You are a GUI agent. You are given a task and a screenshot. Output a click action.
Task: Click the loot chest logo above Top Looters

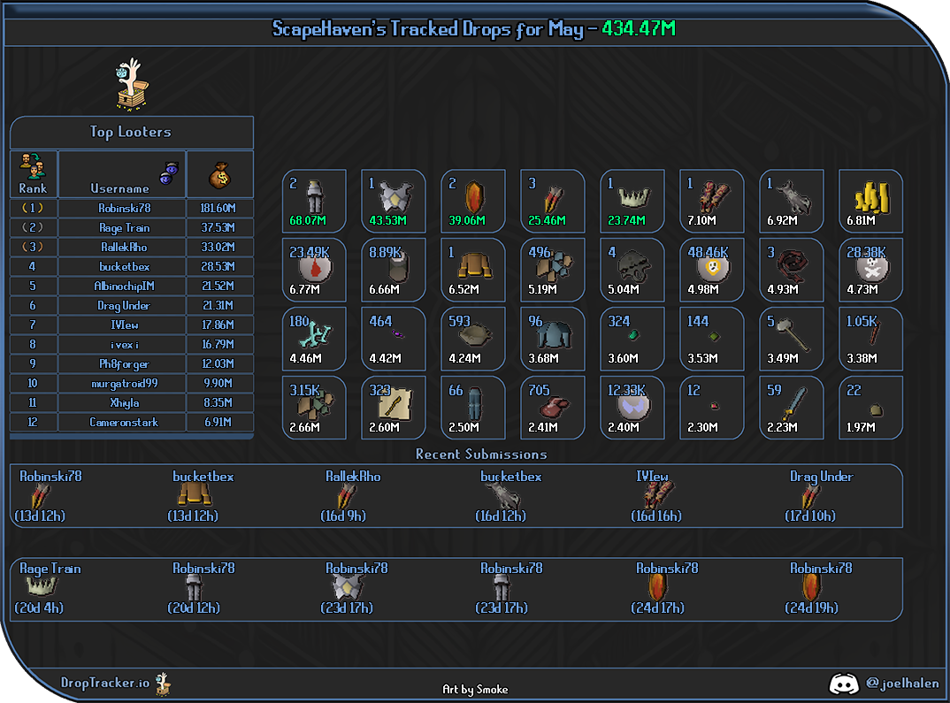tap(132, 84)
